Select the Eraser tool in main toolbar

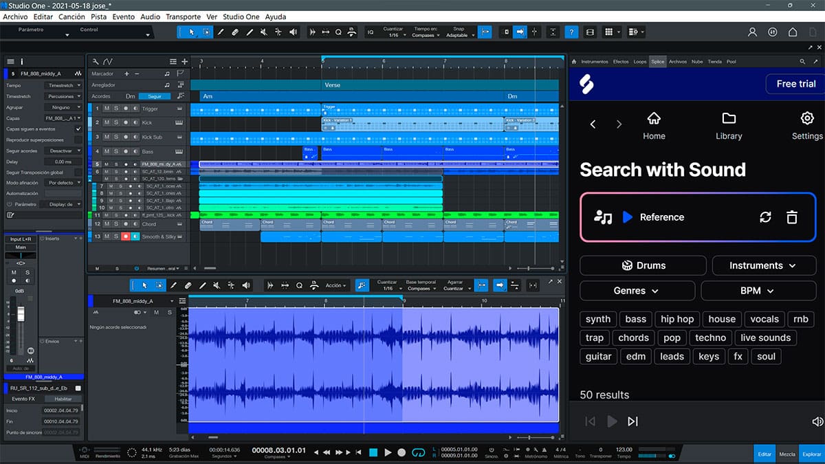click(x=234, y=32)
